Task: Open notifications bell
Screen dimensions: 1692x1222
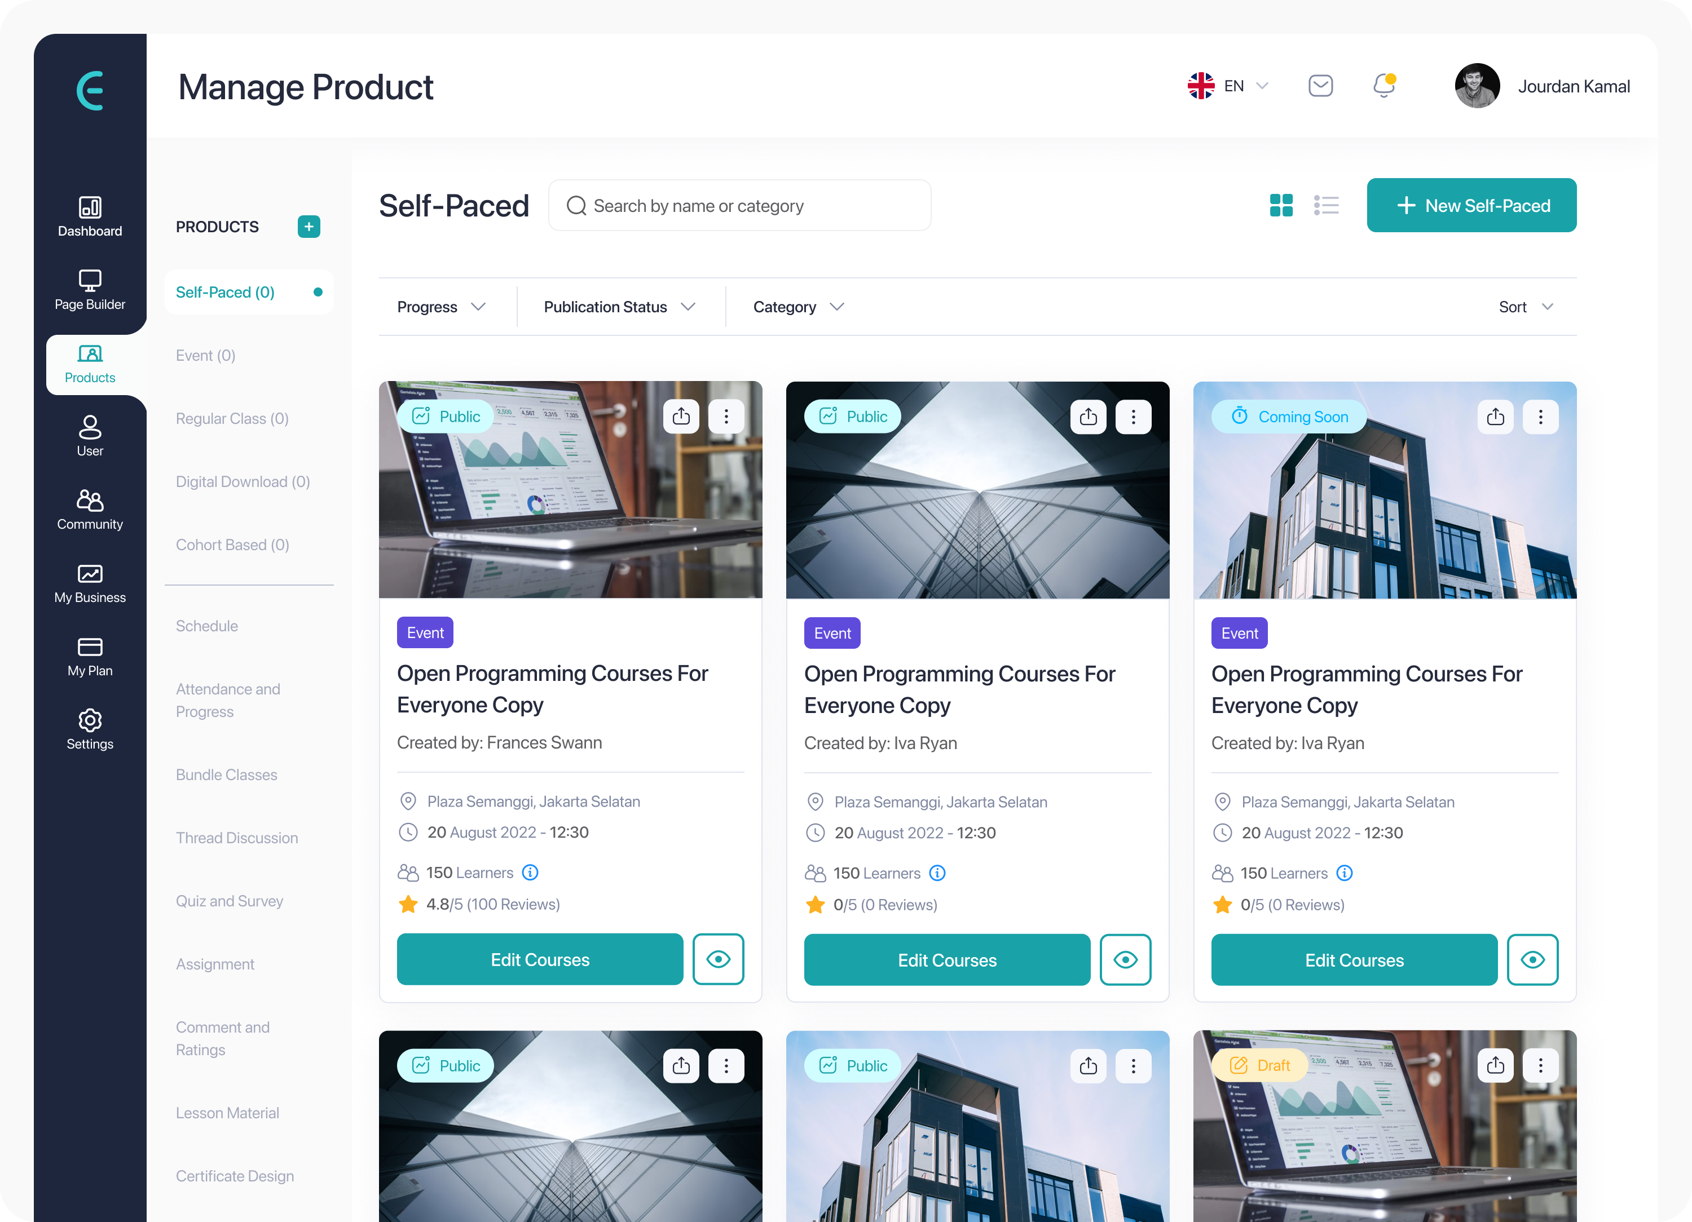Action: 1385,86
